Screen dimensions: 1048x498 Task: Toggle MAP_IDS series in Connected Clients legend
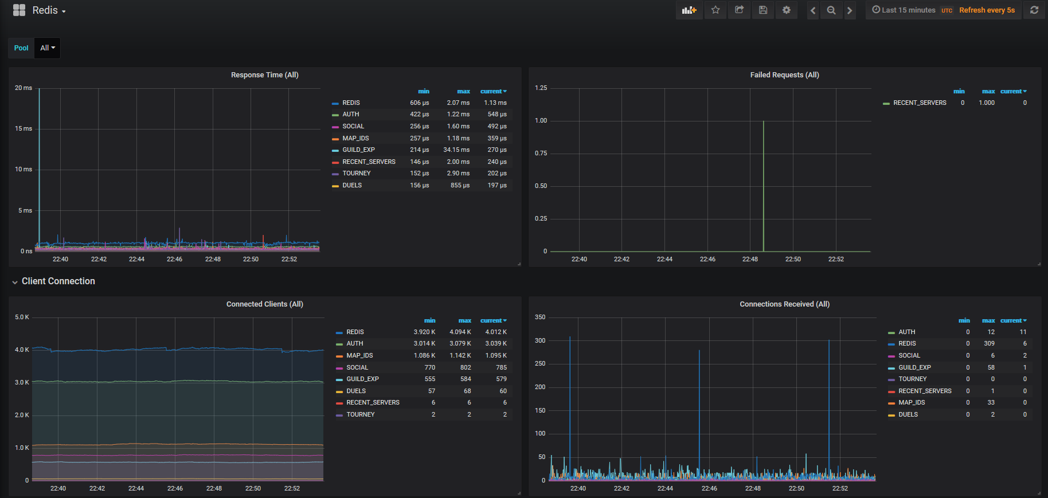tap(359, 356)
